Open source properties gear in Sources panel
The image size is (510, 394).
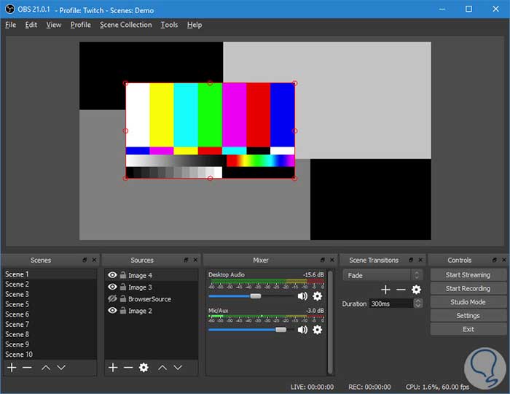point(144,368)
